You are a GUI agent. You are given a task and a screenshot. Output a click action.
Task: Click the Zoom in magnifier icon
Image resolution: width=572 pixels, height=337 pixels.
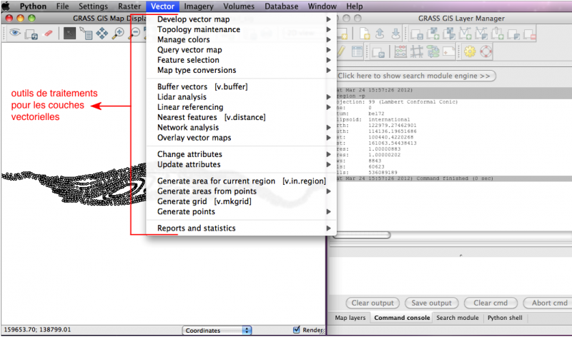pos(119,32)
